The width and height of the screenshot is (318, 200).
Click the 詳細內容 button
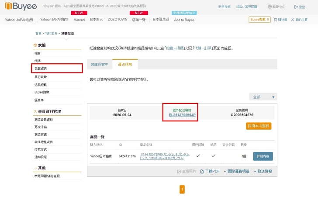coord(263,156)
